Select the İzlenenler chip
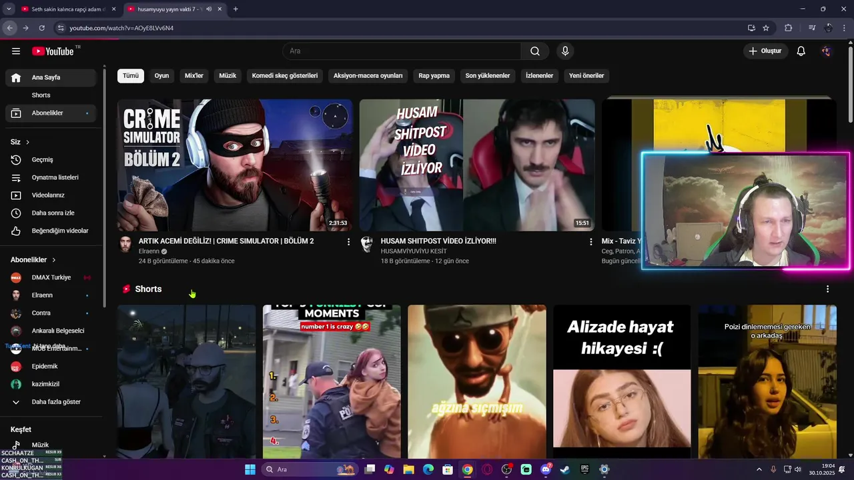The image size is (854, 480). pyautogui.click(x=540, y=76)
